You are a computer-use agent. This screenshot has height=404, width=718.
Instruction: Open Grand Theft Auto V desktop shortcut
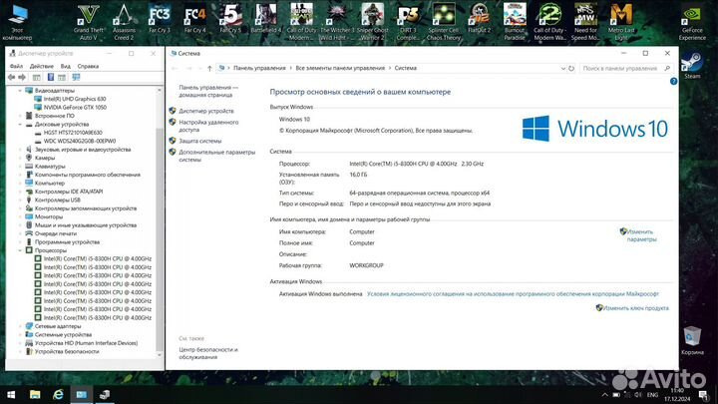coord(89,22)
